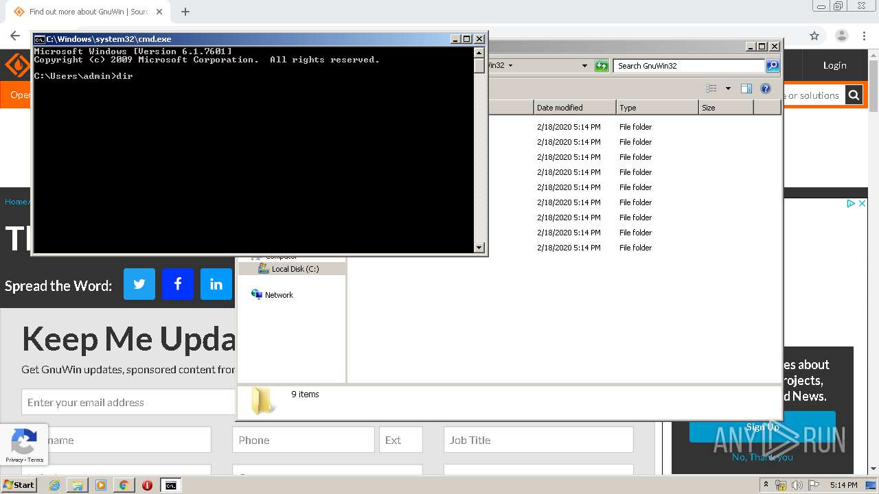
Task: Open the Windows Start menu
Action: click(19, 484)
